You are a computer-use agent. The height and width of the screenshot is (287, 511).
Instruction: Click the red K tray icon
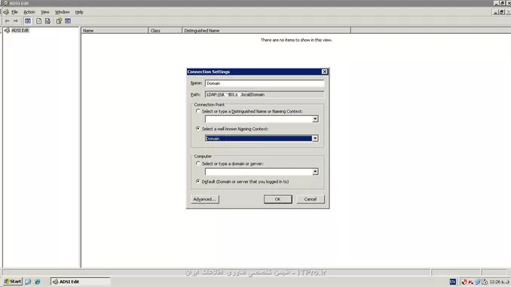coord(471,282)
